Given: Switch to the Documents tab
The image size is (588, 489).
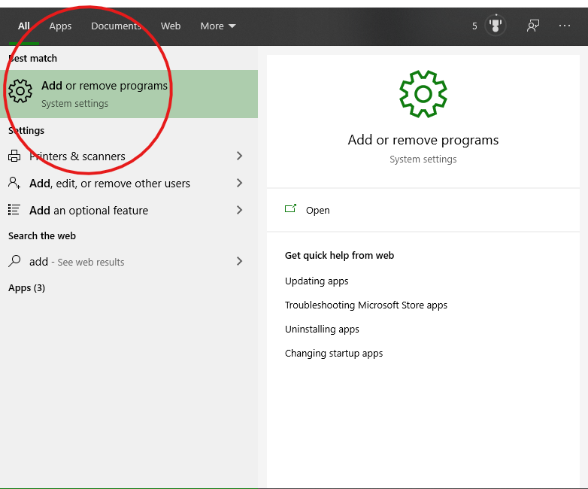Looking at the screenshot, I should pyautogui.click(x=116, y=26).
